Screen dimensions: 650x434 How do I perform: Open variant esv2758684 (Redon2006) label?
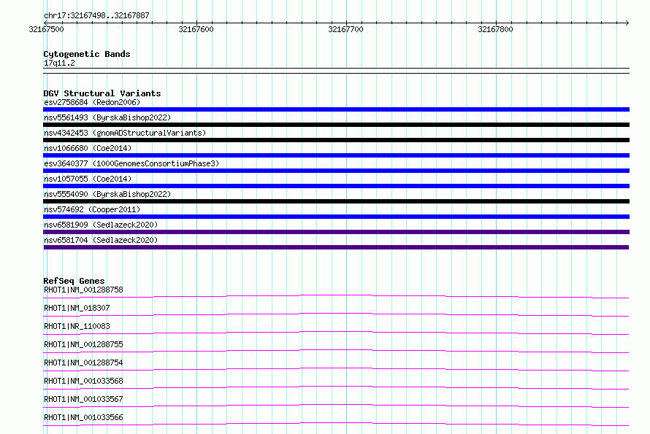[92, 102]
